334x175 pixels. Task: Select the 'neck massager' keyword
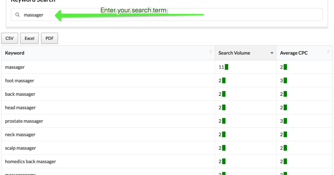pyautogui.click(x=20, y=135)
